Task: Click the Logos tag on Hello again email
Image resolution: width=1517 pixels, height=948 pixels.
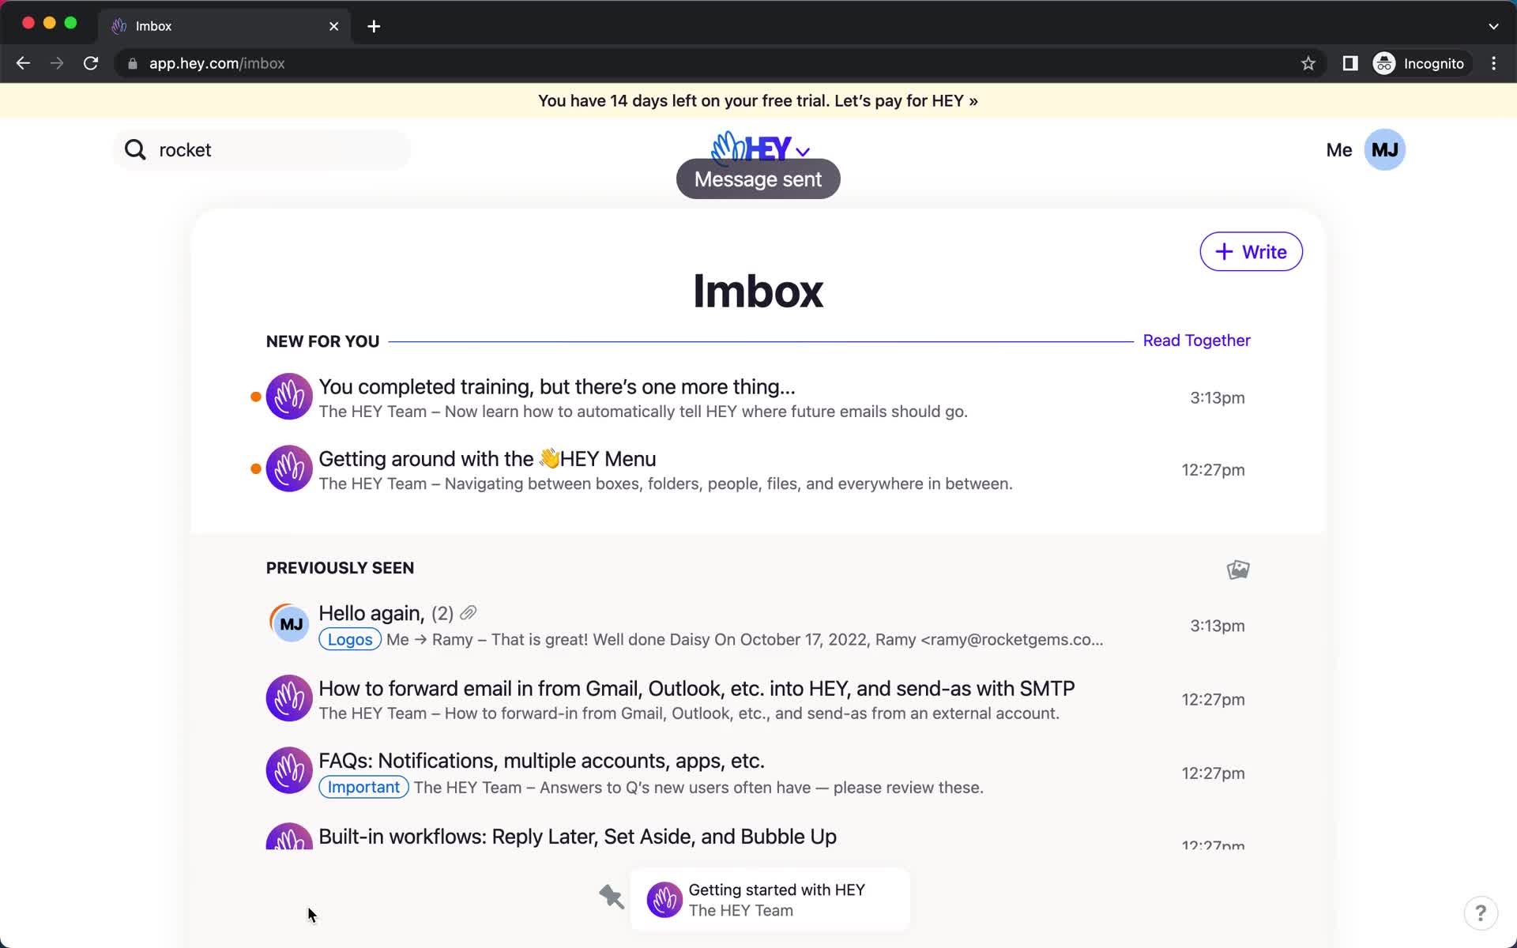Action: (x=349, y=639)
